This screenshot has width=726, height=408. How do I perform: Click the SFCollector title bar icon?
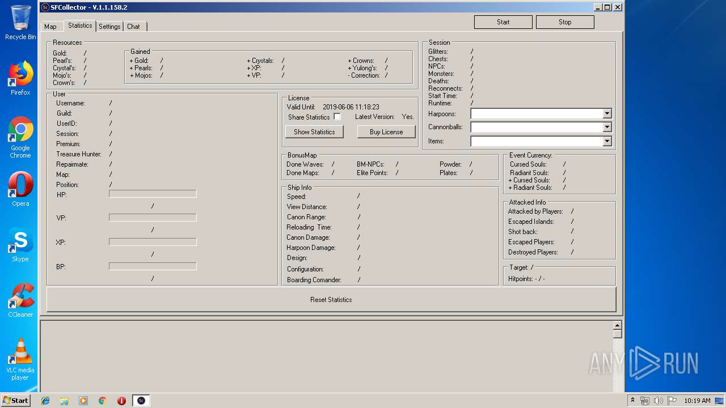[45, 7]
